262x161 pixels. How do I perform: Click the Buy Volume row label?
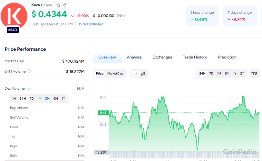pos(19,108)
